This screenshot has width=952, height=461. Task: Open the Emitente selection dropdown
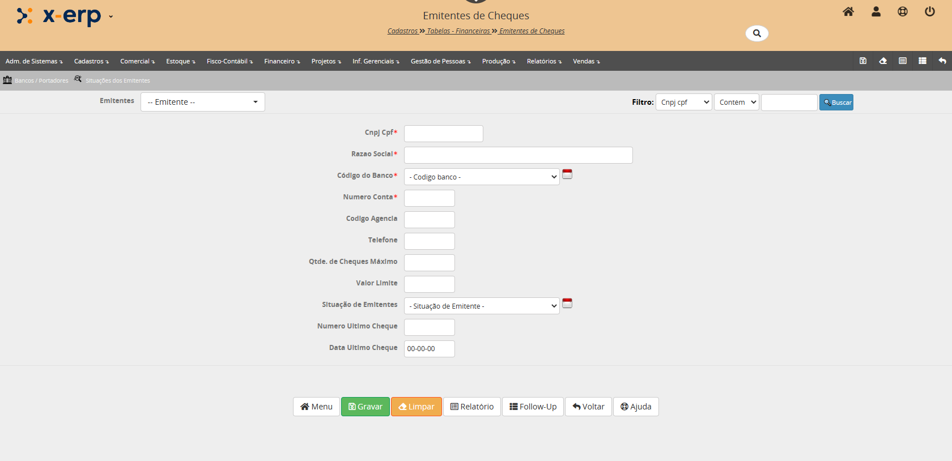point(202,102)
